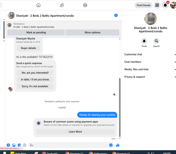Image resolution: width=176 pixels, height=154 pixels.
Task: Expand the Chat members section
Action: click(150, 62)
